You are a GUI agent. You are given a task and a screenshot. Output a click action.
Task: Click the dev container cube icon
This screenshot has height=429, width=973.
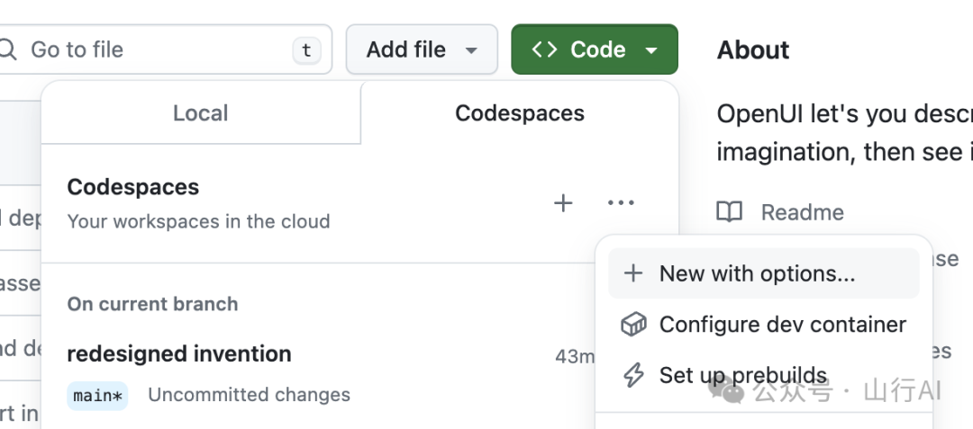coord(633,325)
